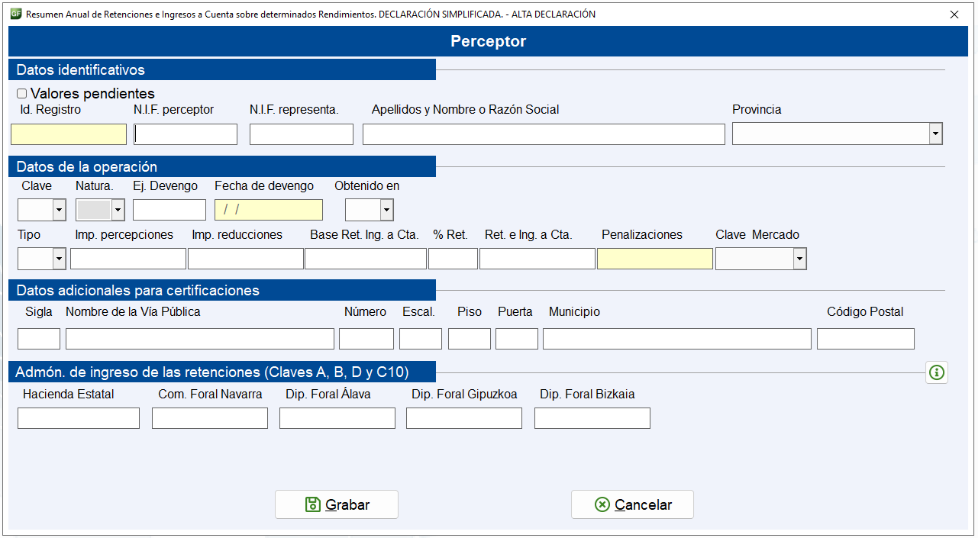Open the Tipo dropdown
The image size is (978, 538).
[x=59, y=259]
